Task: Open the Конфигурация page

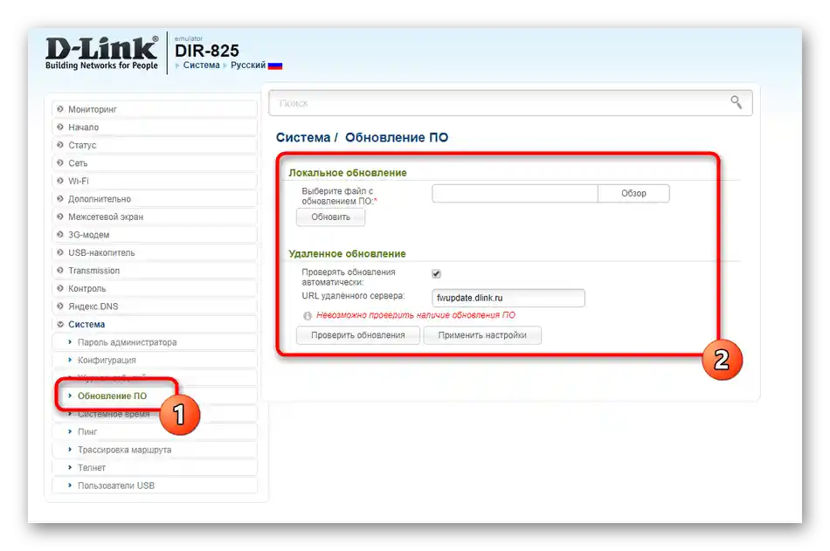Action: pos(155,360)
